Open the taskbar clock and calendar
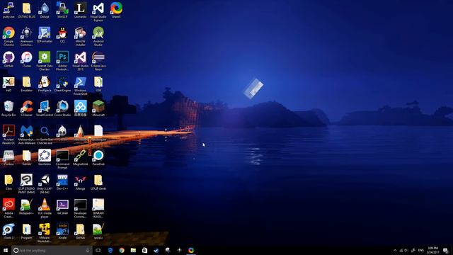453x255 pixels. click(432, 250)
